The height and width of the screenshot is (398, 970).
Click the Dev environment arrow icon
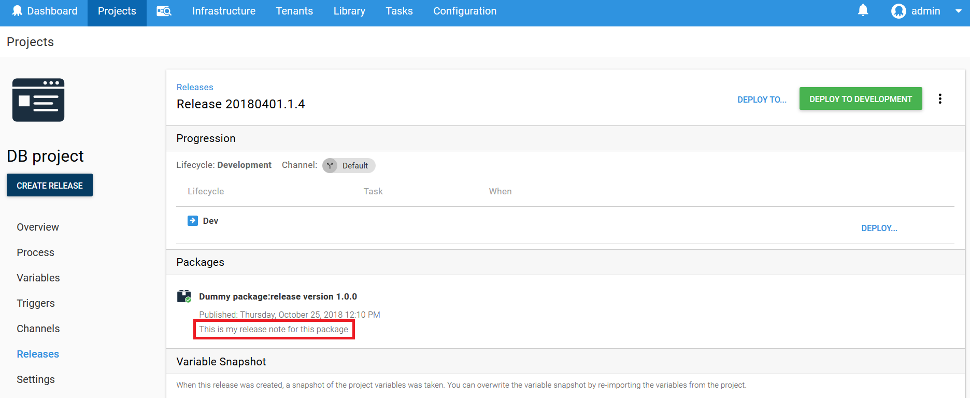(193, 221)
